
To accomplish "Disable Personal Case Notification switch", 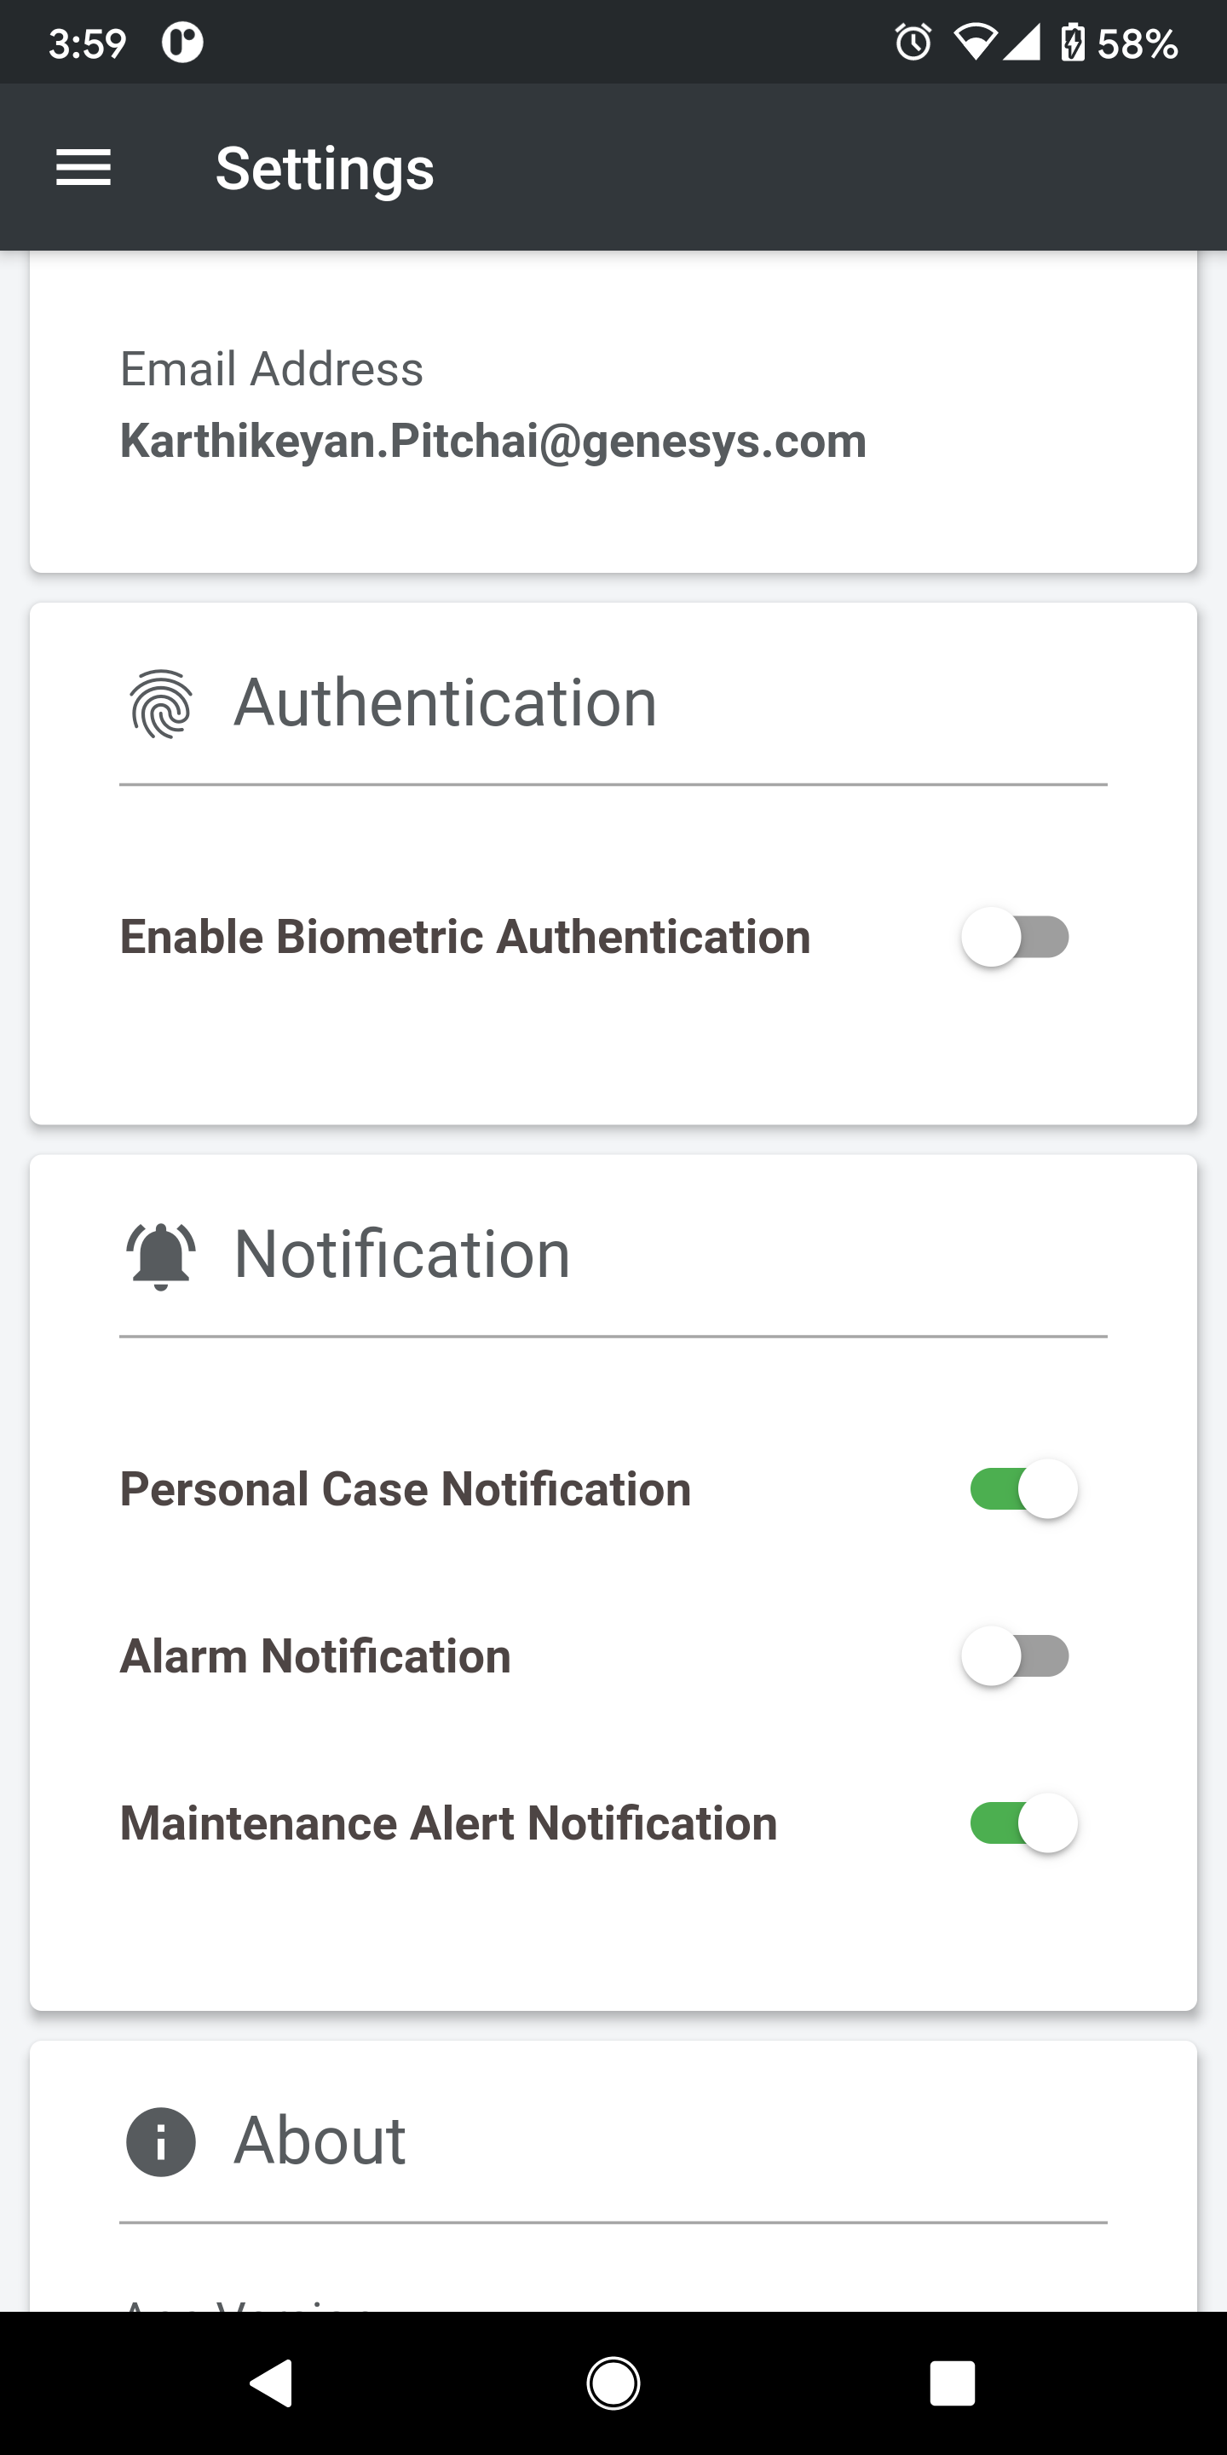I will (x=1023, y=1488).
